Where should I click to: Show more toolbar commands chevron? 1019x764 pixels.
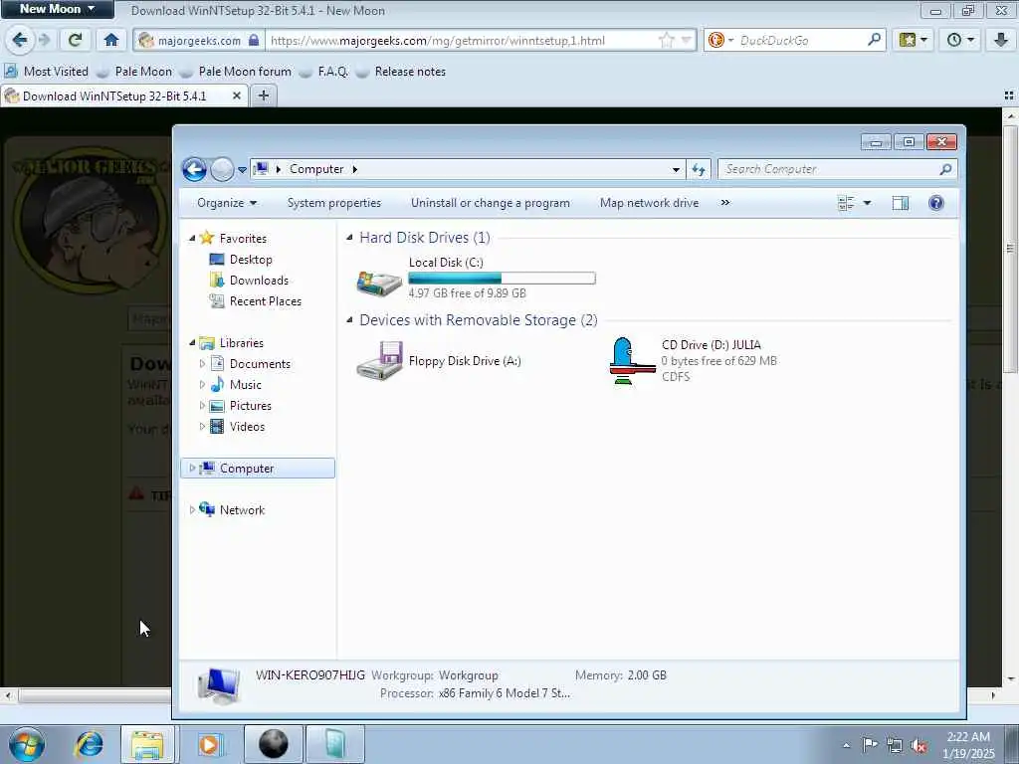pos(725,203)
